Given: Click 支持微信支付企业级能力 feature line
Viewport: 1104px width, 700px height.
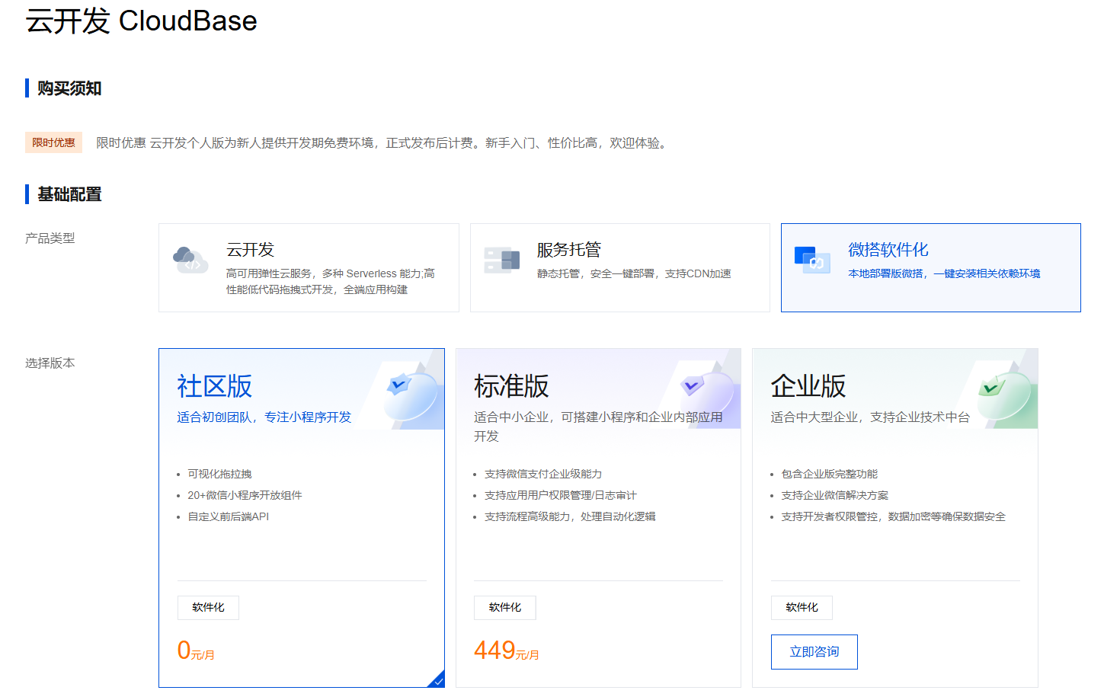Looking at the screenshot, I should point(543,474).
